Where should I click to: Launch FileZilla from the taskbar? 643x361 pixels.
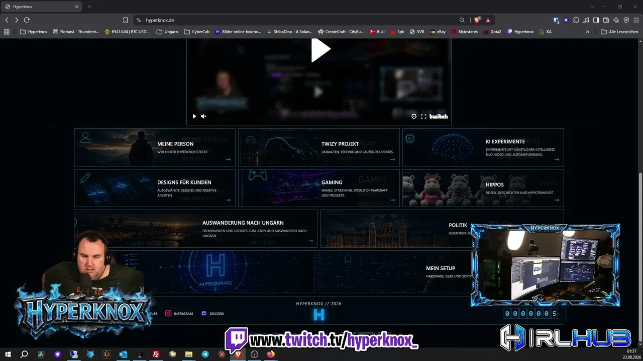(156, 354)
